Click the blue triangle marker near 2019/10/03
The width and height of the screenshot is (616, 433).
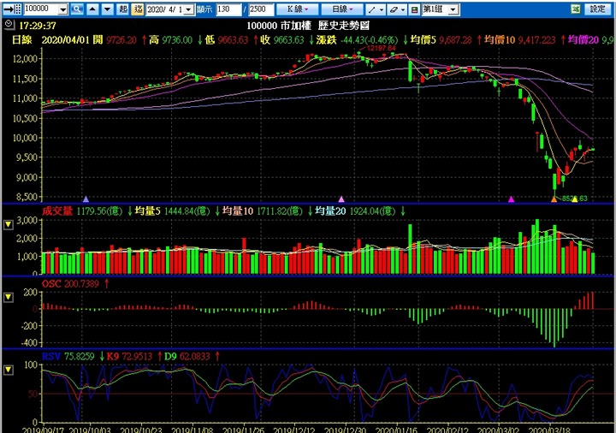point(86,199)
